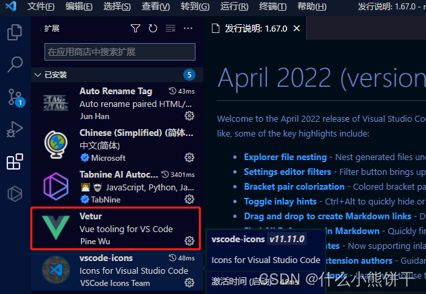Click Auto Rename Tag 43ms activation time
The image size is (426, 294).
181,91
